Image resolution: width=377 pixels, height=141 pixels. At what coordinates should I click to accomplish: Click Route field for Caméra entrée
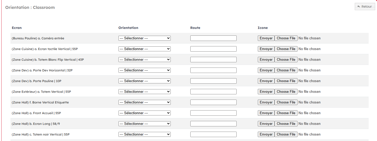[213, 38]
